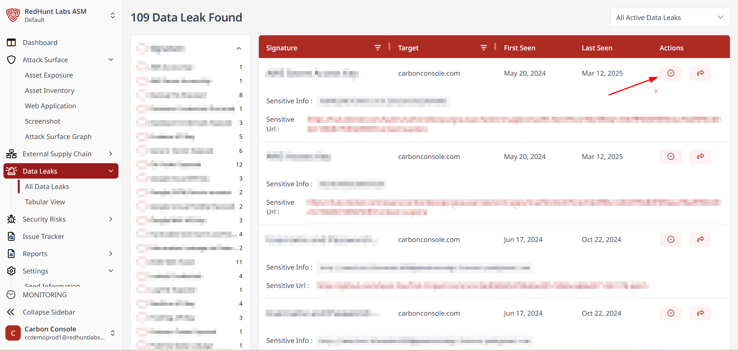The image size is (738, 351).
Task: Click the Carbon Console avatar badge
Action: click(x=13, y=333)
